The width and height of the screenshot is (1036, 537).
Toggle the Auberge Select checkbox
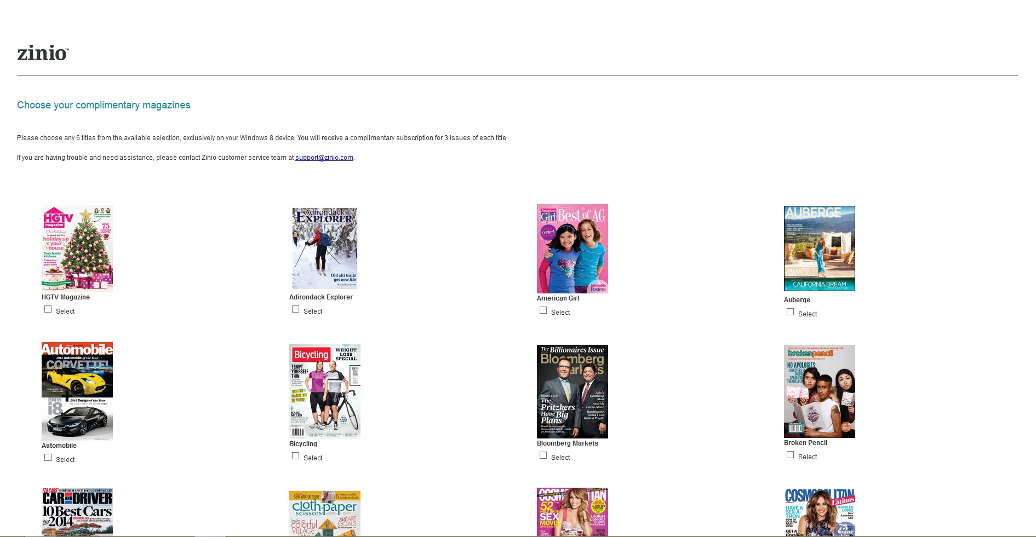[791, 312]
